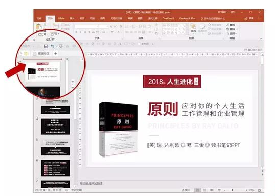The height and width of the screenshot is (196, 275).
Task: Click the 中文(中国) language indicator
Action: click(76, 190)
